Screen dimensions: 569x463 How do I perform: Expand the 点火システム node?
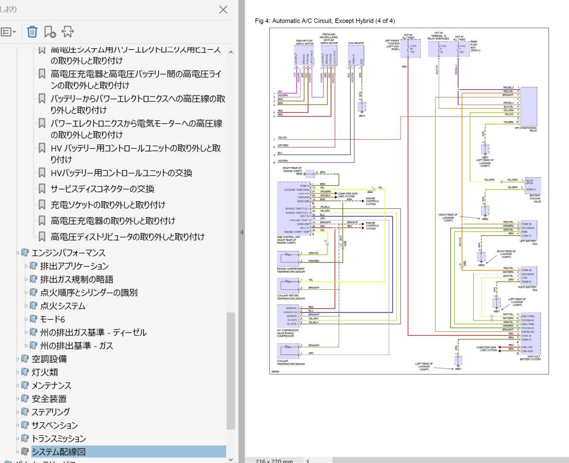(x=26, y=306)
